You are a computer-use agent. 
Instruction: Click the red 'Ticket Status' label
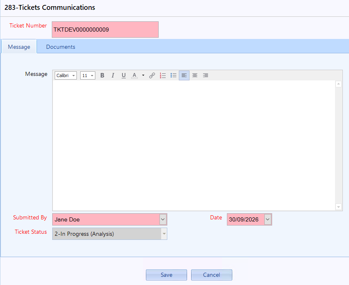[x=31, y=232]
